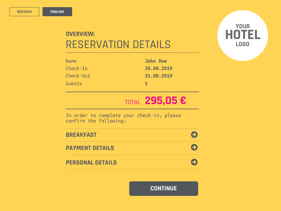Click the arrow icon beside Personal Details
This screenshot has height=211, width=281.
click(x=194, y=162)
